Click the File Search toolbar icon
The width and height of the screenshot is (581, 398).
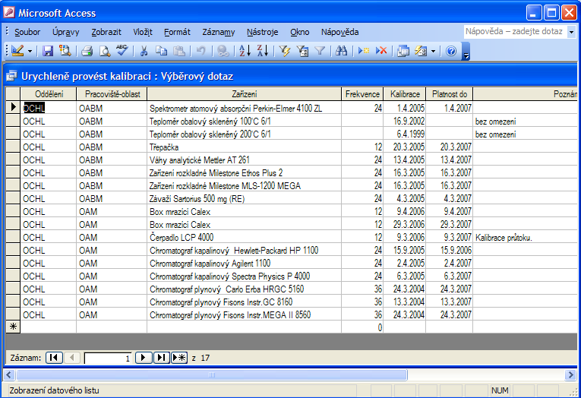click(x=65, y=51)
